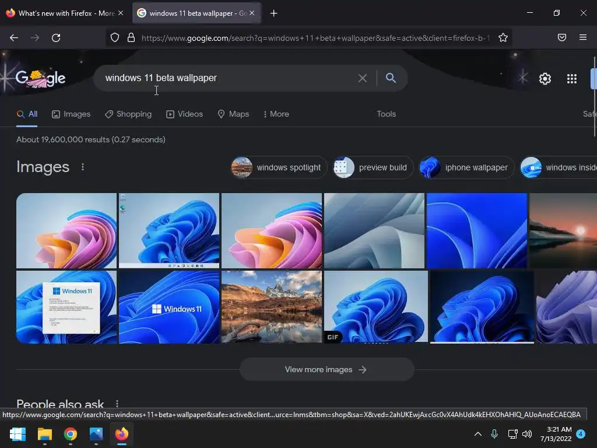Open the clock showing 3:21 AM
Viewport: 597px width, 448px height.
(556, 434)
